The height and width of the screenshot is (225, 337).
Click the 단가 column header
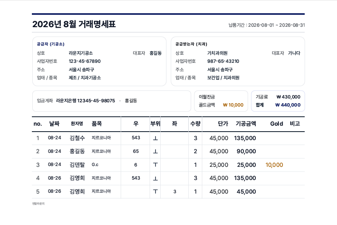(x=223, y=124)
